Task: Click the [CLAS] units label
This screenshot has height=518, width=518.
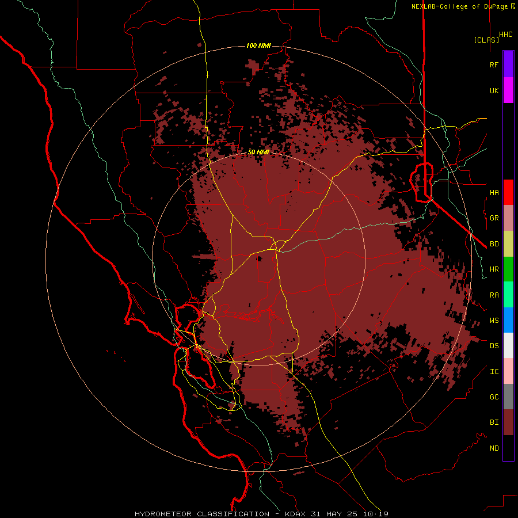Action: tap(486, 40)
